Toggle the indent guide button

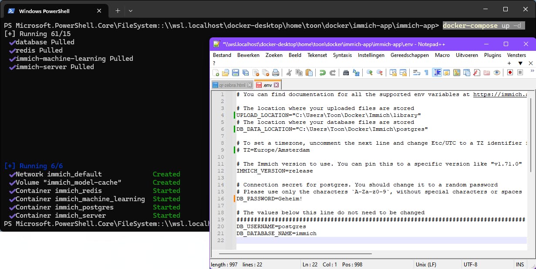[437, 73]
